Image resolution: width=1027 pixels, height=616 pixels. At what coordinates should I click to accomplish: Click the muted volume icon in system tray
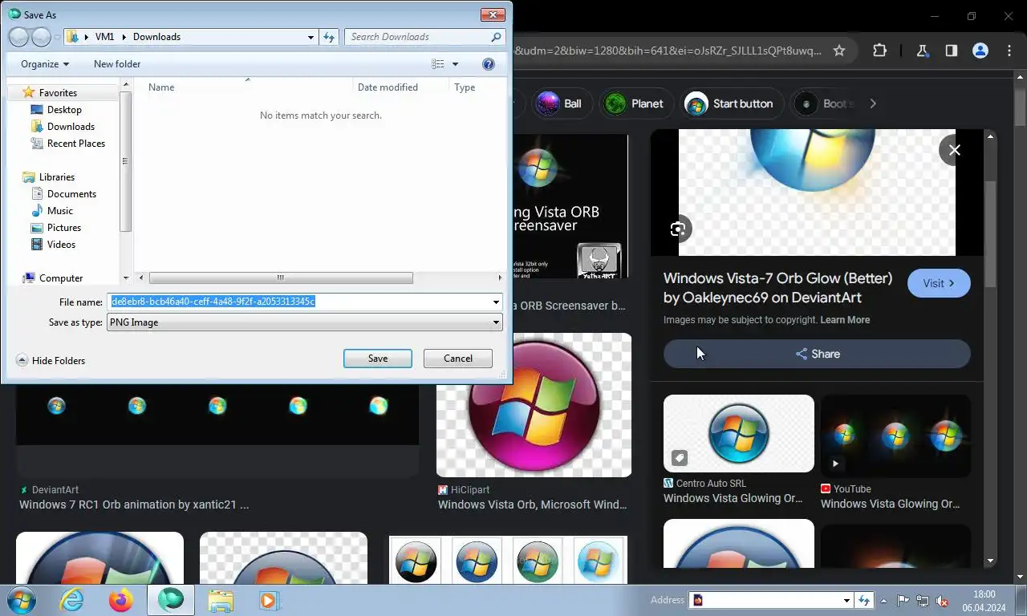click(x=943, y=600)
